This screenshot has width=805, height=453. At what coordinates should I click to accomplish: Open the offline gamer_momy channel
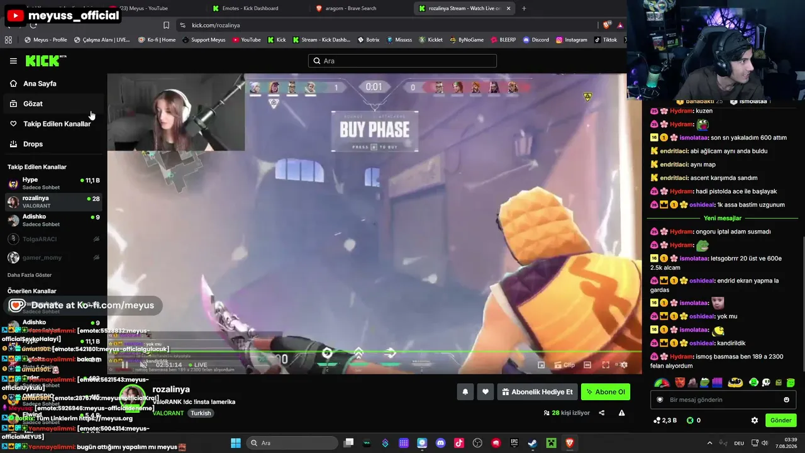[x=53, y=257]
